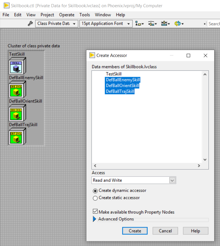Maximize the Create Accessor dialog
This screenshot has width=220, height=246.
coord(188,56)
